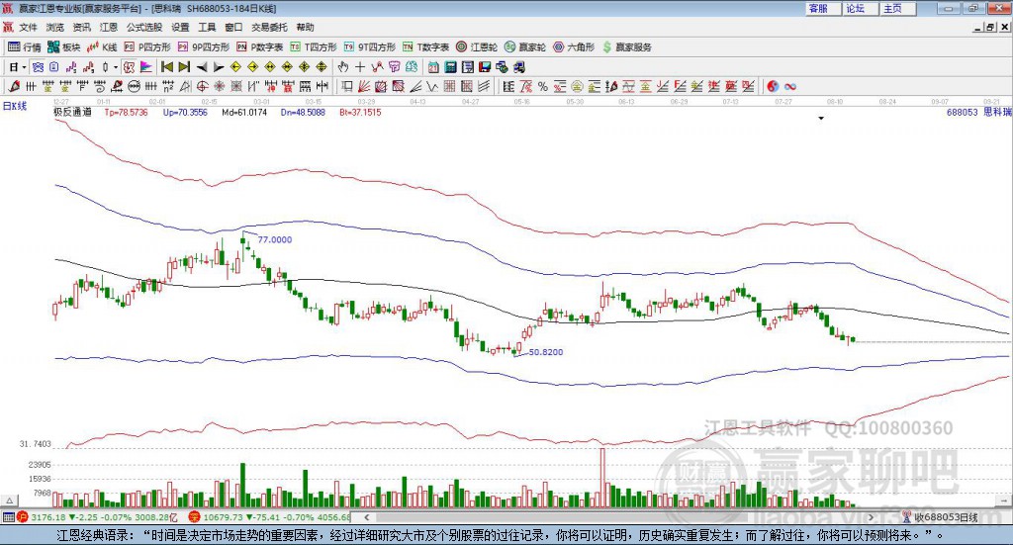Click the small black triangle above chart
The height and width of the screenshot is (545, 1013).
tap(821, 118)
